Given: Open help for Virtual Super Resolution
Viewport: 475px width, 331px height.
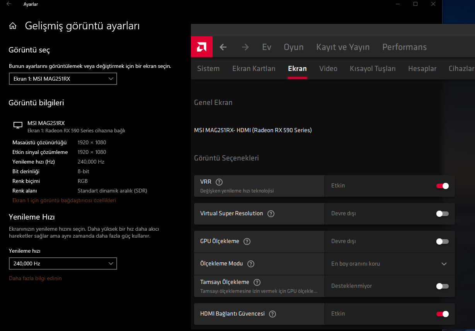Looking at the screenshot, I should (x=271, y=214).
